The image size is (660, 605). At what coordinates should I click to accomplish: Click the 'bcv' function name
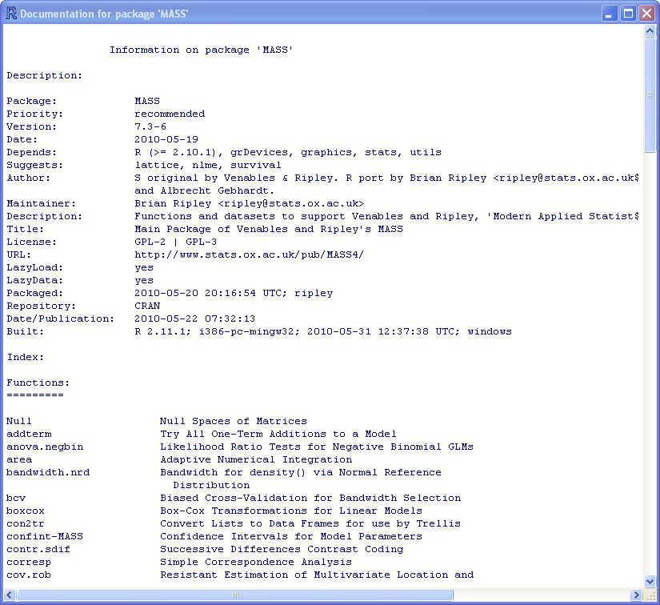(x=16, y=498)
